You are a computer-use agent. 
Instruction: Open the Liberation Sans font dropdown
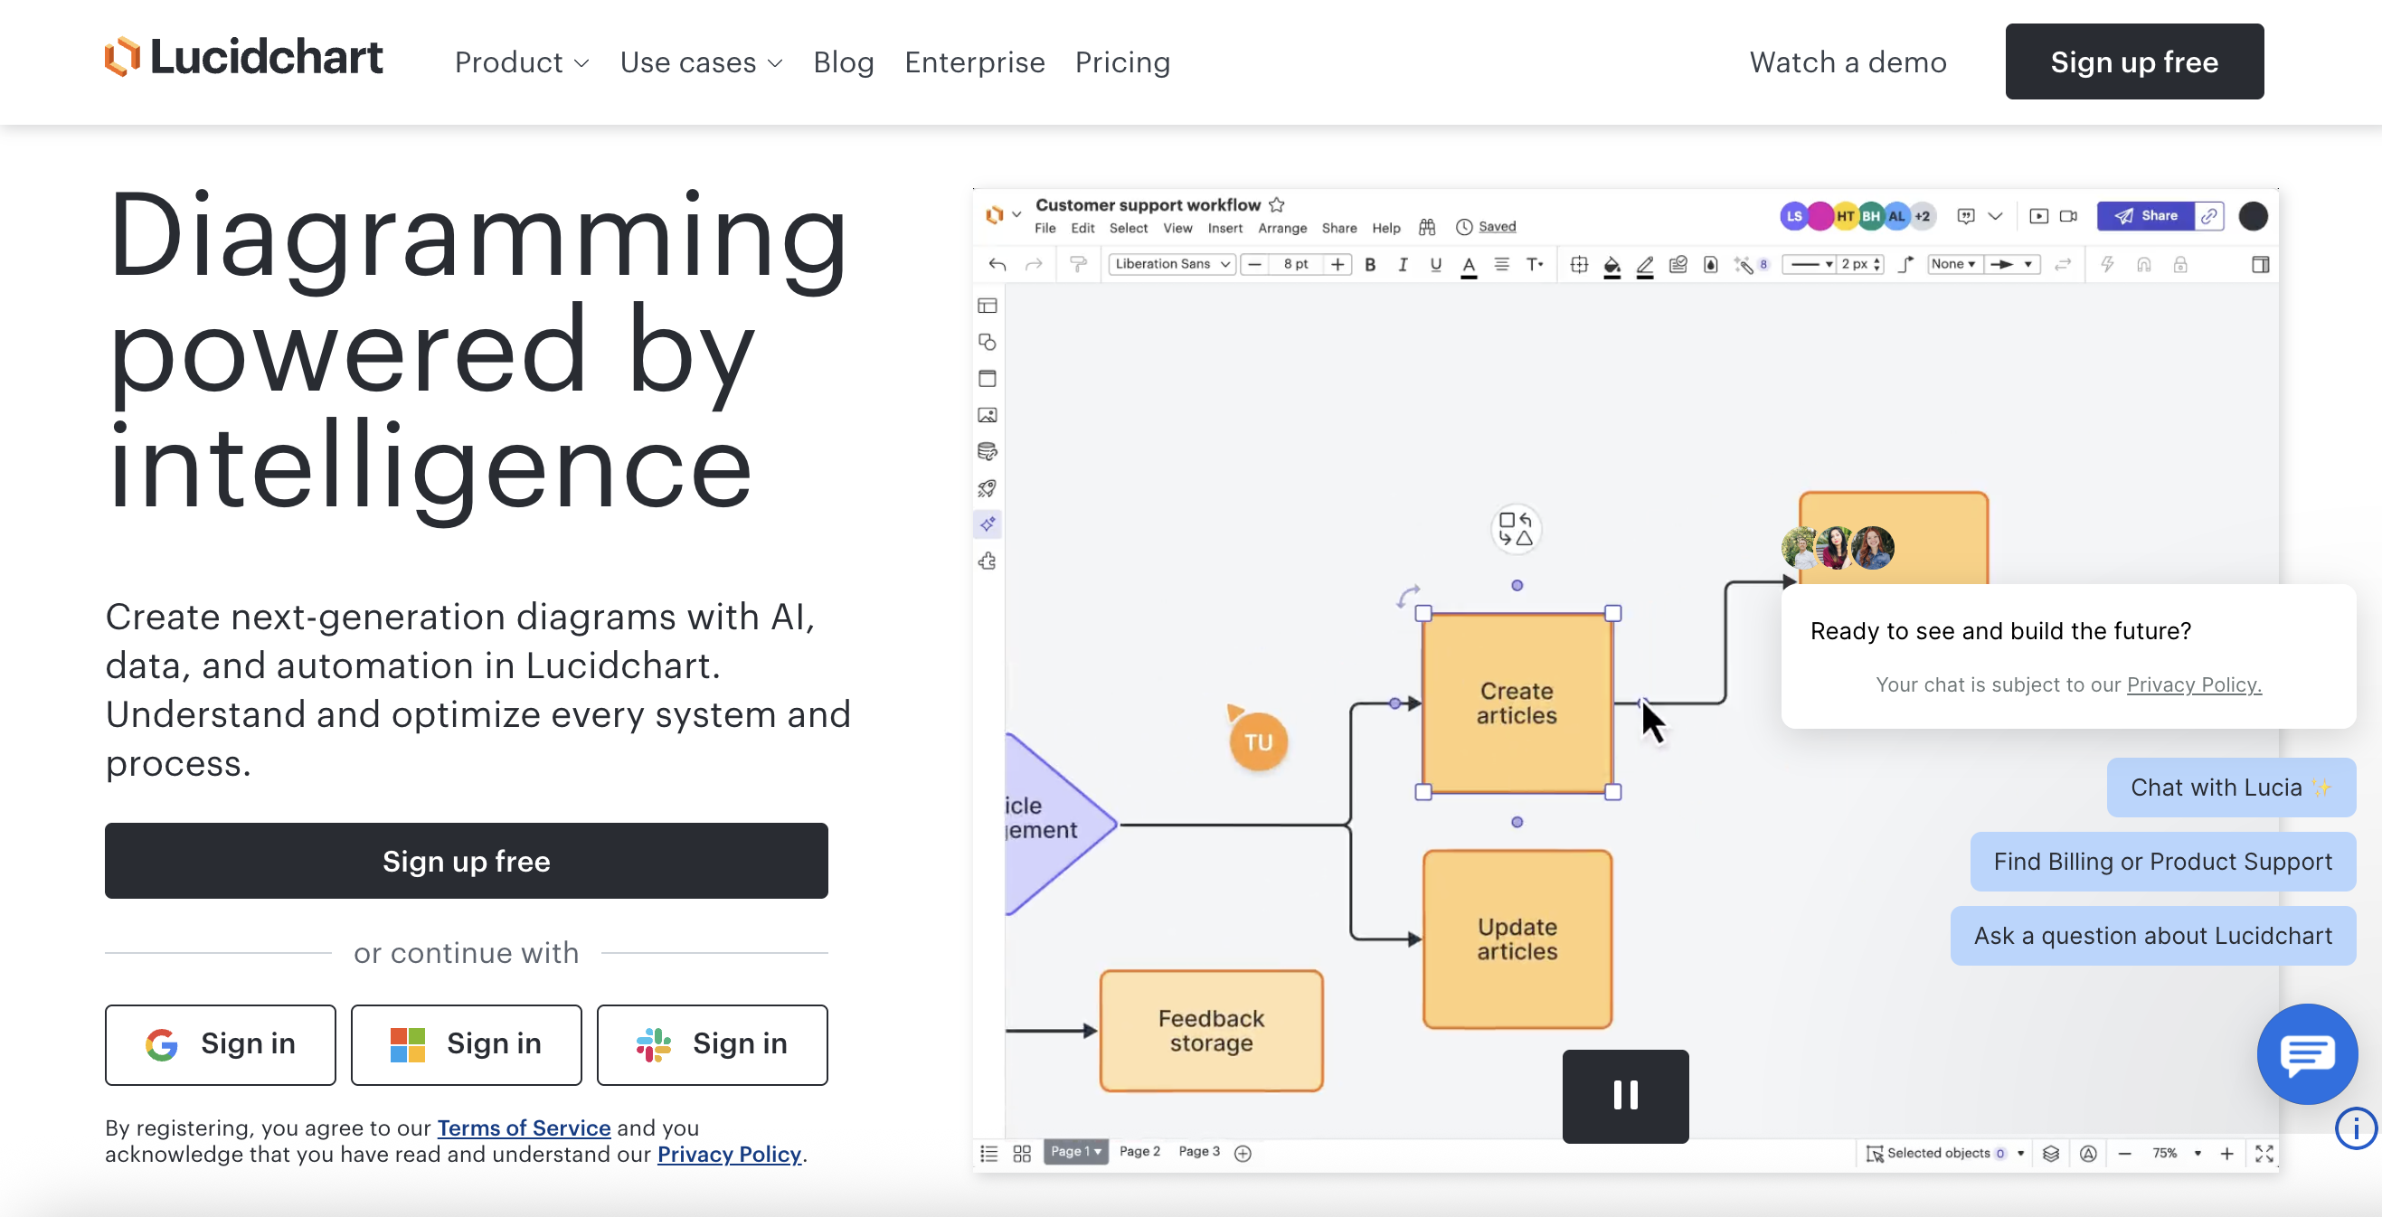[x=1171, y=265]
